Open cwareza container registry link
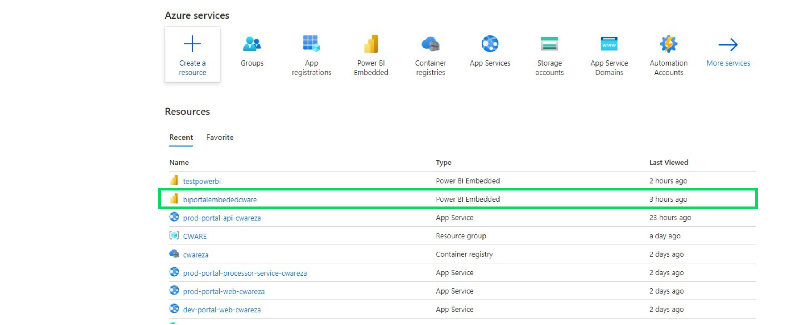The height and width of the screenshot is (325, 810). pos(196,255)
